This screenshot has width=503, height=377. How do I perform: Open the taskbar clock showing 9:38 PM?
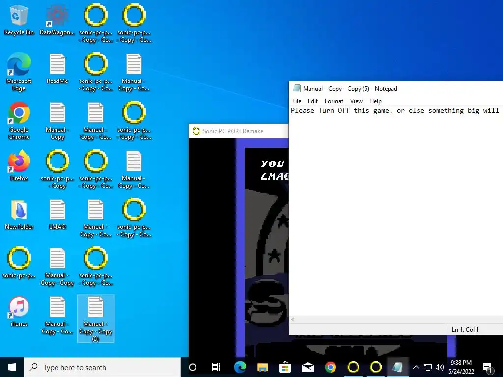coord(461,367)
